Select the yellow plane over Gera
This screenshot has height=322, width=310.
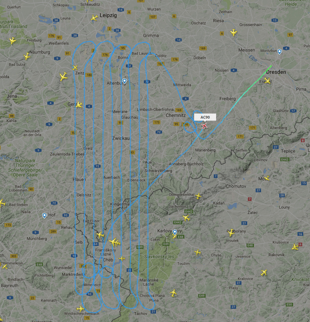point(79,105)
